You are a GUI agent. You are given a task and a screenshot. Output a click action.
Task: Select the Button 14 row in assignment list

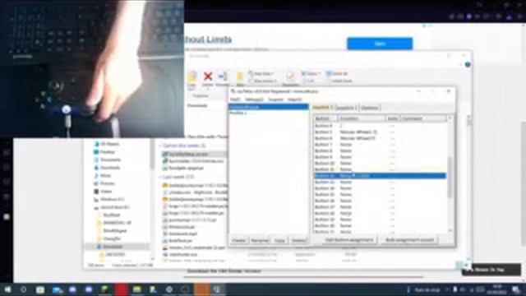click(380, 188)
